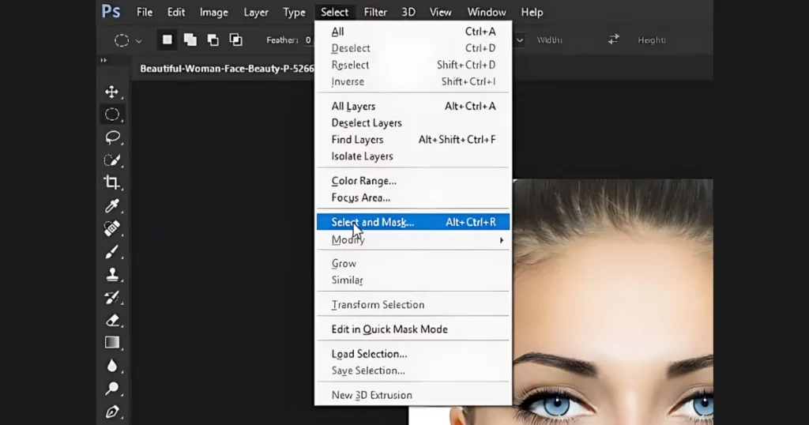Viewport: 809px width, 425px height.
Task: Select the Move tool
Action: pyautogui.click(x=112, y=92)
